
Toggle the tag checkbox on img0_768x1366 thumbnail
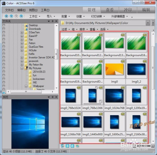click(x=101, y=101)
